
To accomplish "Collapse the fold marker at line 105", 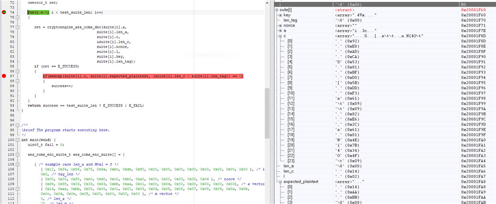I will tap(18, 164).
